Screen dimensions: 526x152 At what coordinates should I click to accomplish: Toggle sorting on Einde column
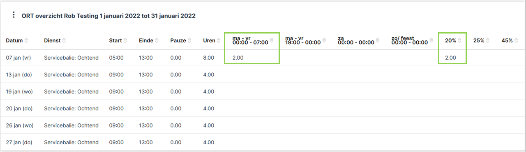click(157, 40)
